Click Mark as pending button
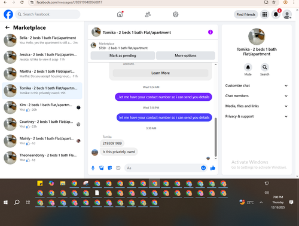The width and height of the screenshot is (299, 226). [x=123, y=55]
